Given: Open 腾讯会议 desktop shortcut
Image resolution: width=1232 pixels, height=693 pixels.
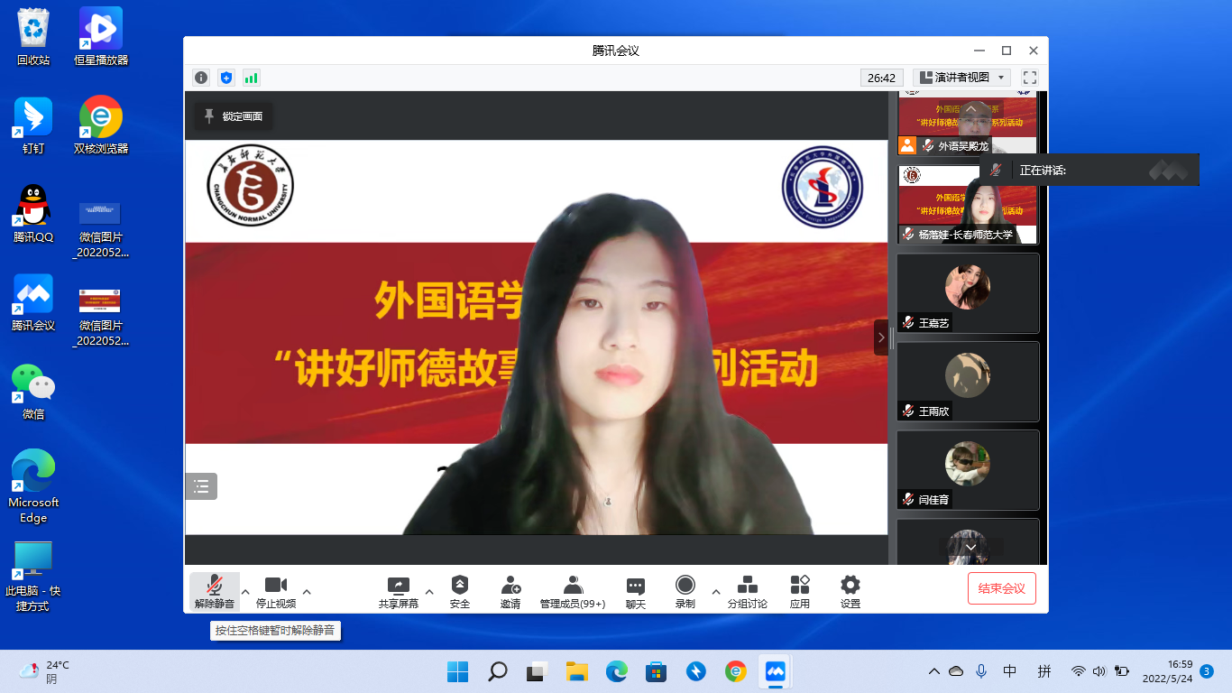Looking at the screenshot, I should [x=33, y=302].
